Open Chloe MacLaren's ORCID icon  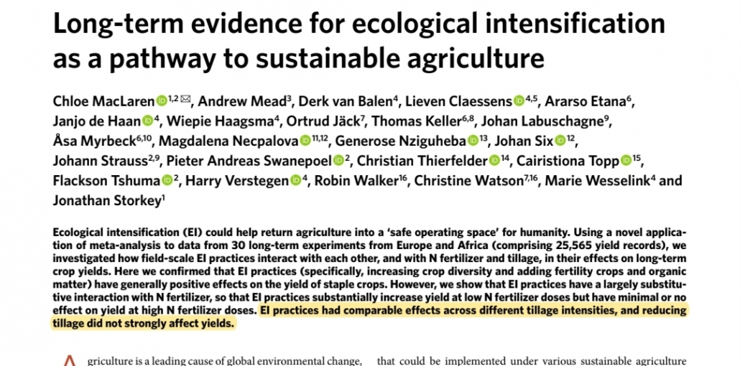click(162, 100)
